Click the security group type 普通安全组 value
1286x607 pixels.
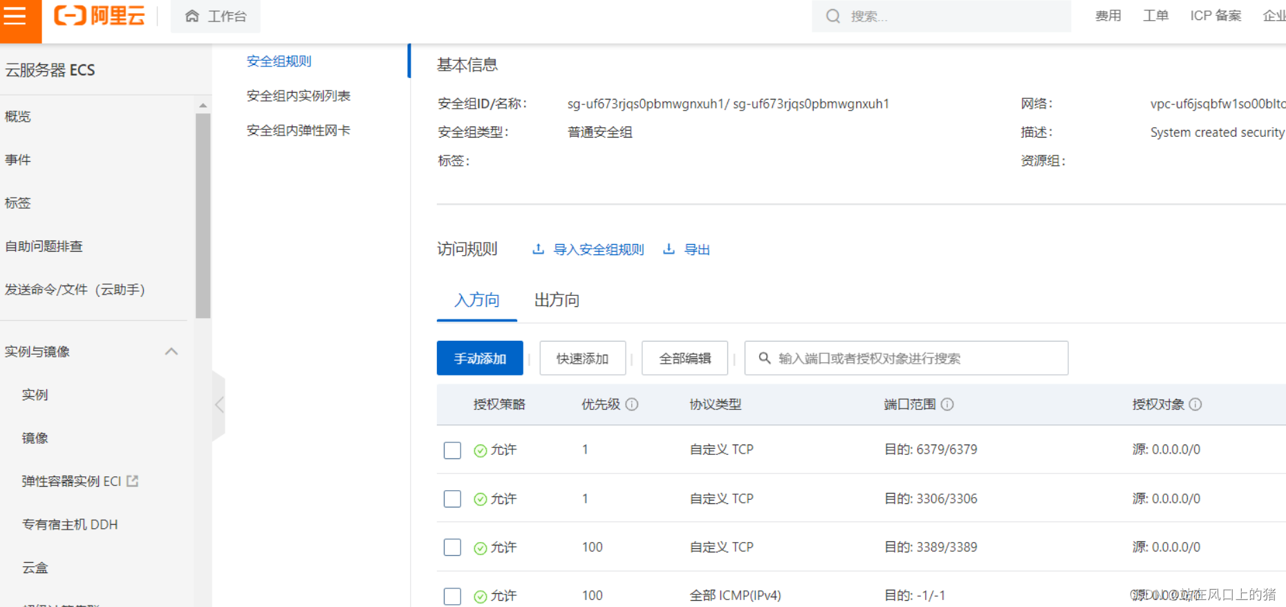pos(600,132)
